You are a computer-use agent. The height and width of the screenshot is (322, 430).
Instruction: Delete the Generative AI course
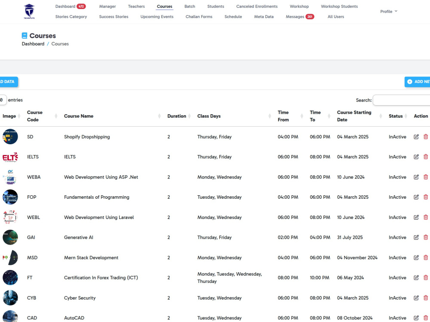coord(426,237)
